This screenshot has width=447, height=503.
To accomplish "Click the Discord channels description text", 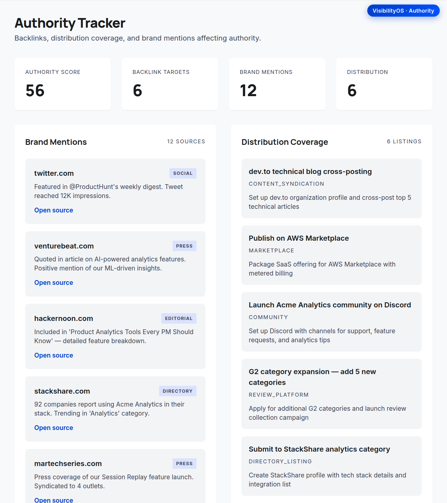I will pyautogui.click(x=322, y=336).
